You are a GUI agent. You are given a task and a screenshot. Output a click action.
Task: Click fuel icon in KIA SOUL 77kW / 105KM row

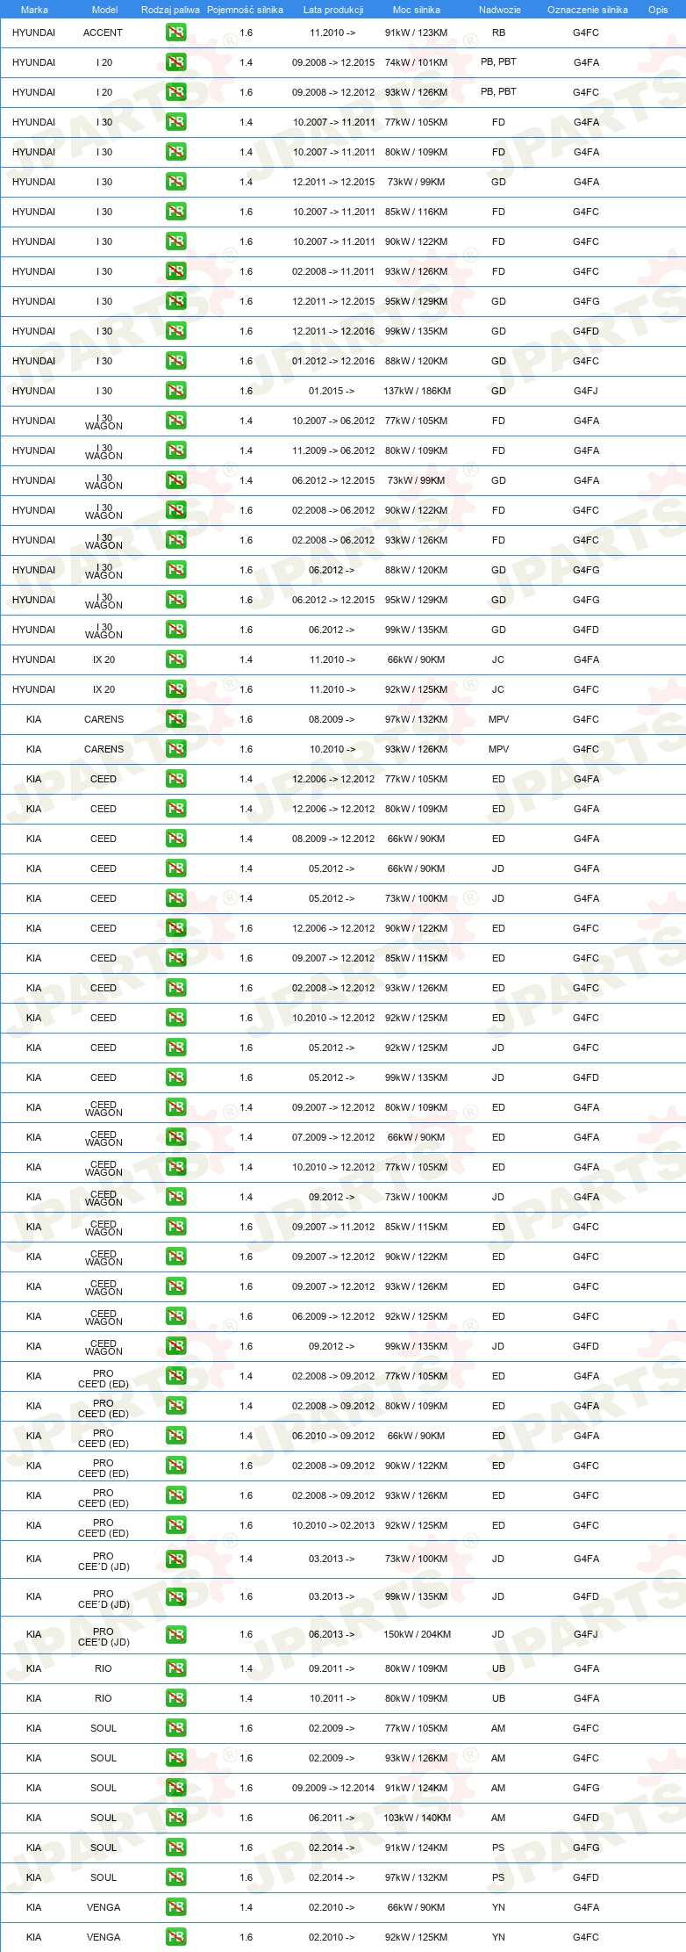pyautogui.click(x=175, y=1728)
